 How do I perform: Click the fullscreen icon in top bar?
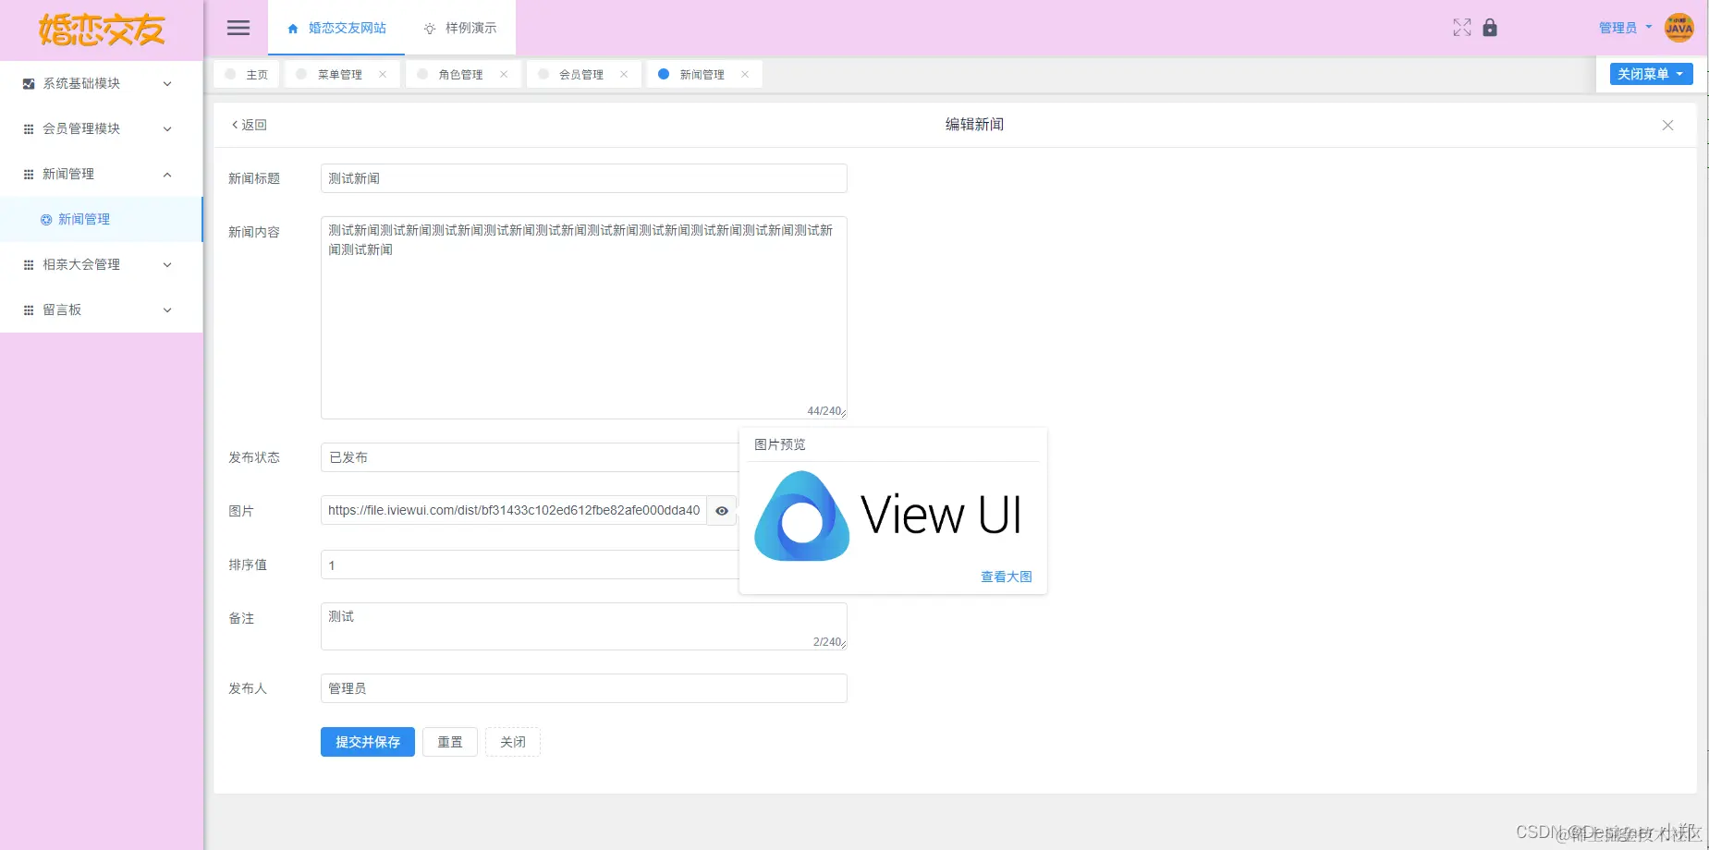[1460, 28]
